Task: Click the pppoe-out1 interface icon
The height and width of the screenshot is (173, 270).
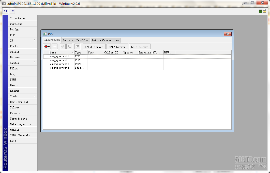Action: click(52, 56)
